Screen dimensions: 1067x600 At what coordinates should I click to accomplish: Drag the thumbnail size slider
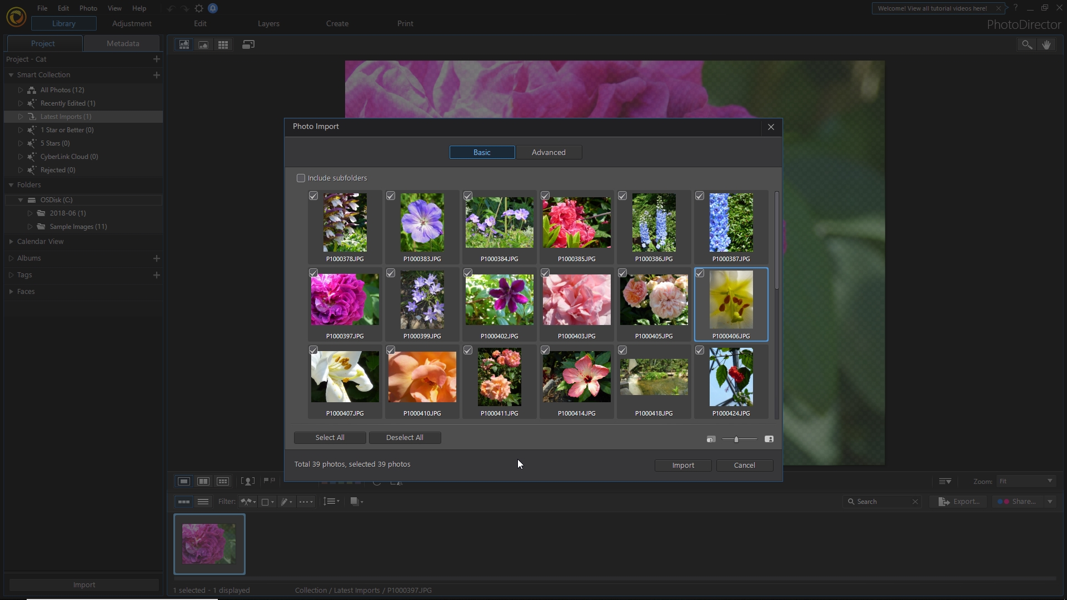(736, 439)
